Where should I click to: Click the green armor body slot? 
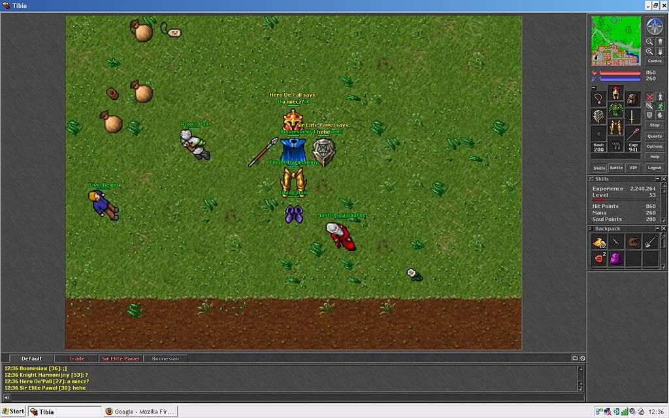[615, 110]
